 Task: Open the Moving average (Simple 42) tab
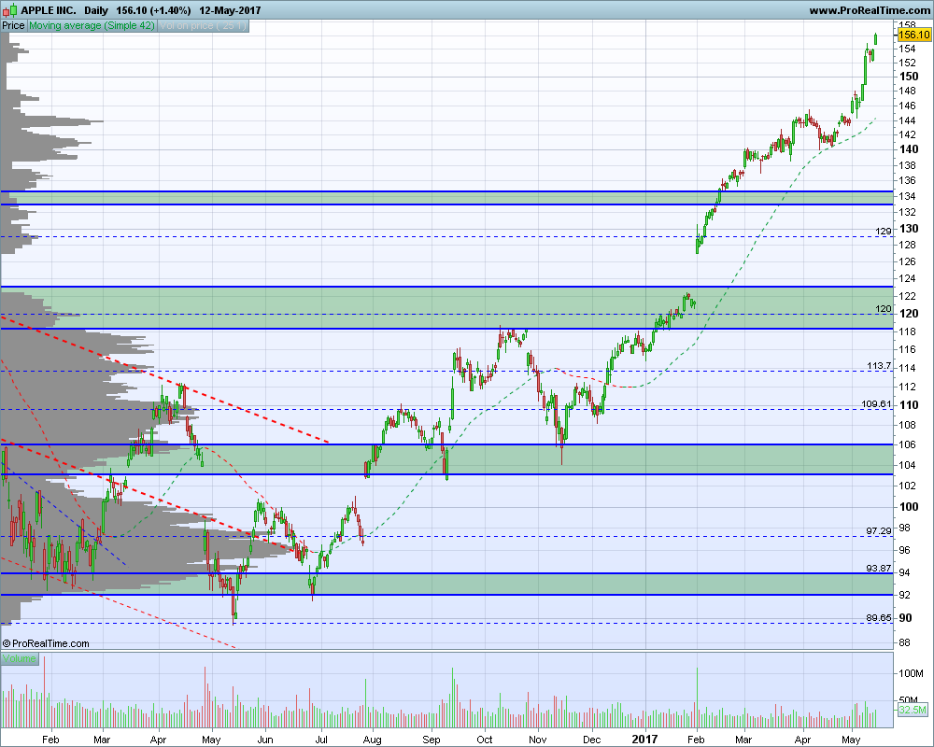coord(92,25)
